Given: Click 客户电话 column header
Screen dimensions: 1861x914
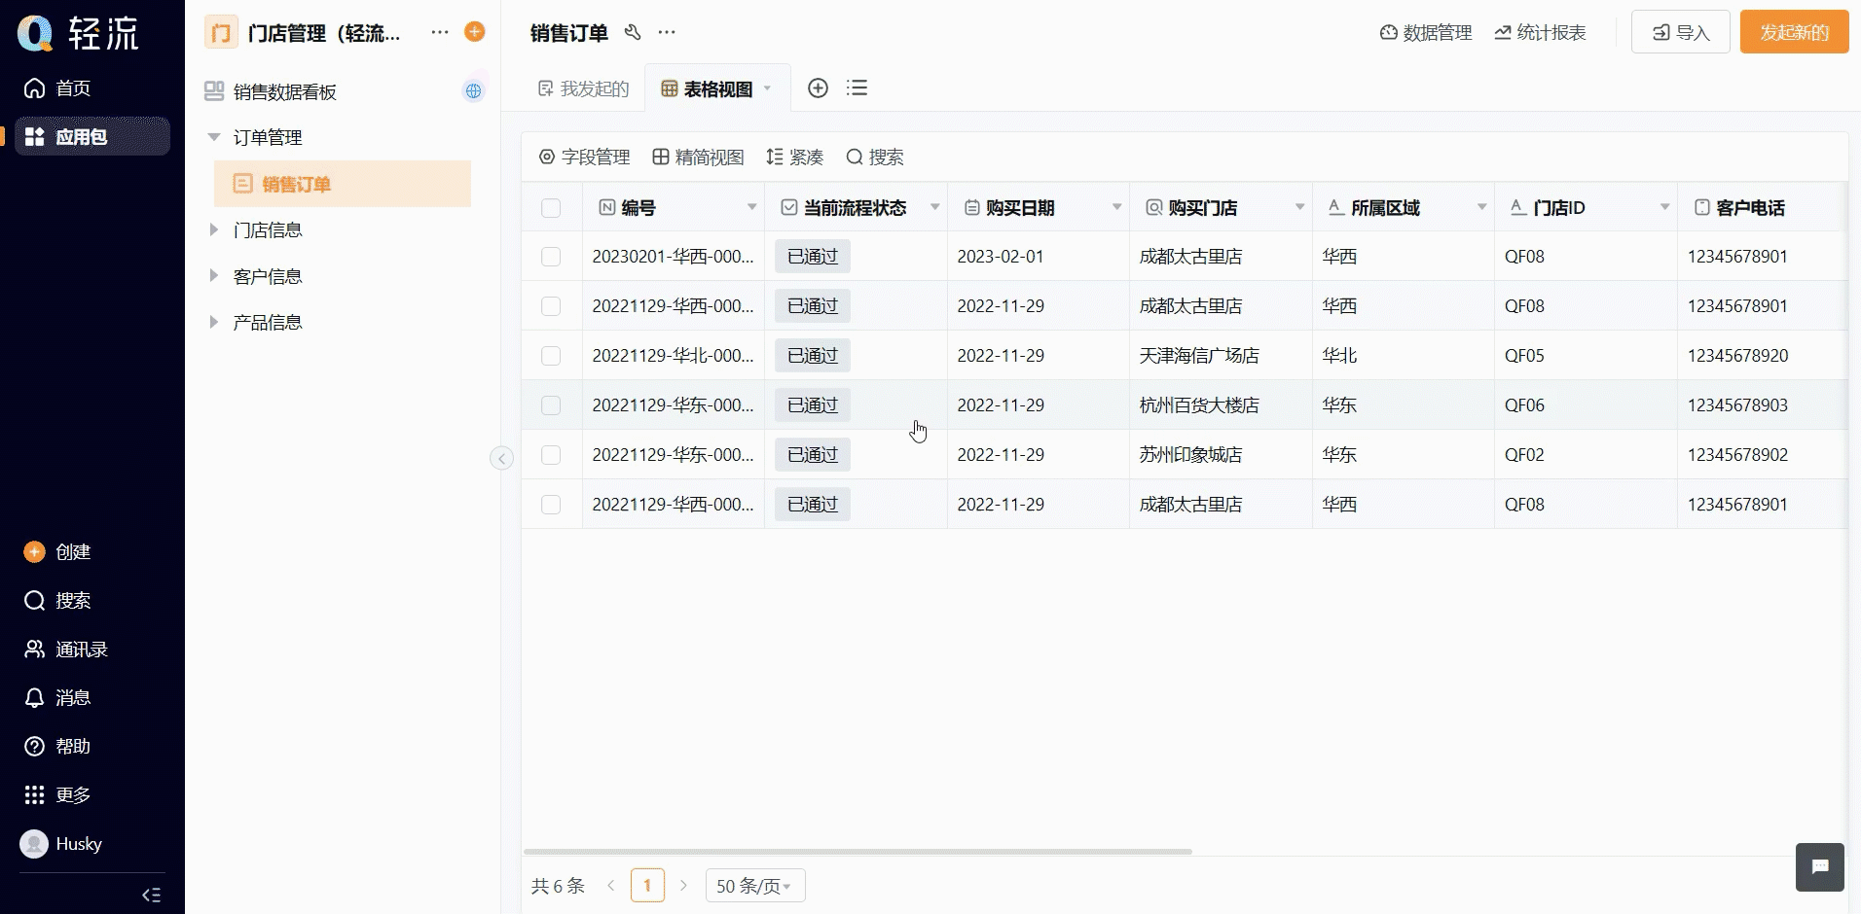Looking at the screenshot, I should click(x=1750, y=208).
